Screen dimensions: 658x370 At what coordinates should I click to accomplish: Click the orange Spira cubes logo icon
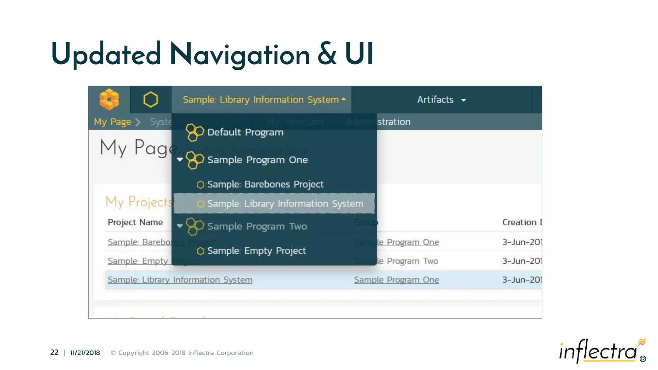(109, 99)
